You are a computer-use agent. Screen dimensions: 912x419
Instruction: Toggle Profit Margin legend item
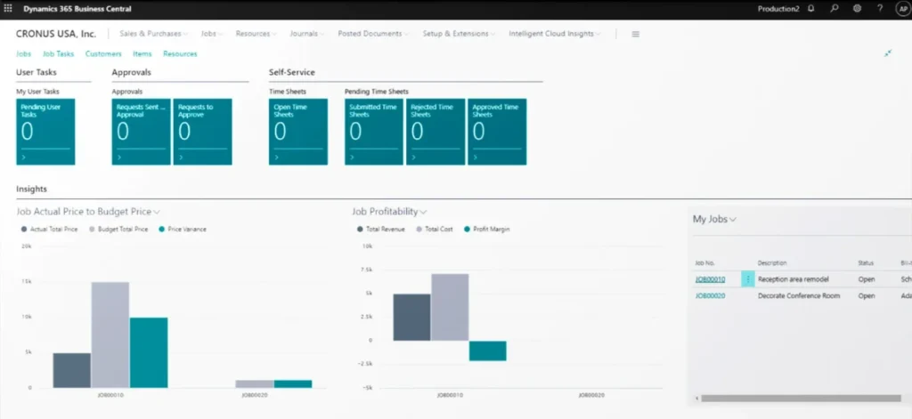coord(487,230)
